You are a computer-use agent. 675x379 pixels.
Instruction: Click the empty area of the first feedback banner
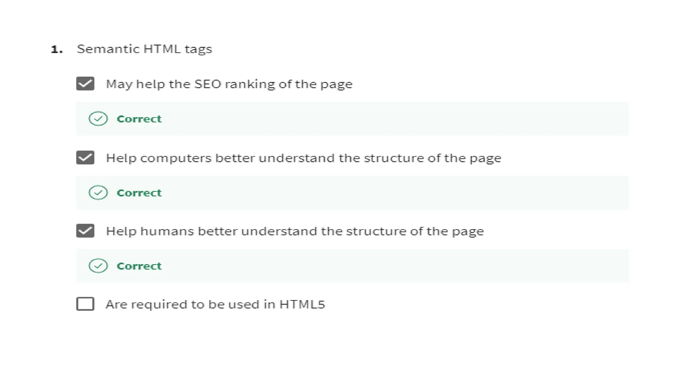click(396, 119)
